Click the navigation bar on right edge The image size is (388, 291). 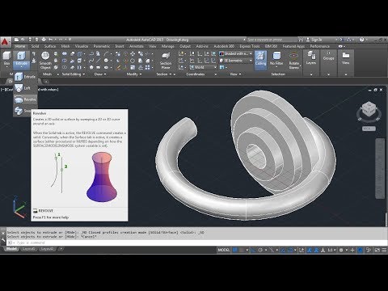(380, 169)
